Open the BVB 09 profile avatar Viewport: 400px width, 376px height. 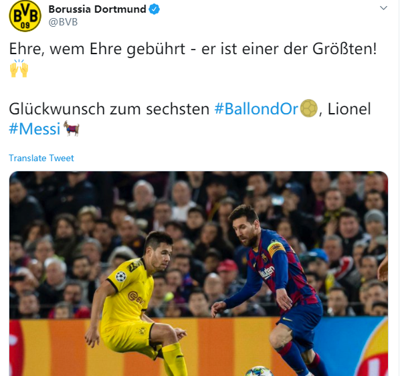[25, 16]
